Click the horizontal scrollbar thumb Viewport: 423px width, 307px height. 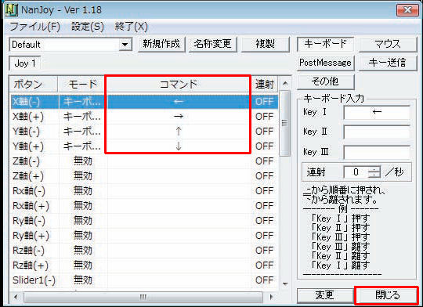coord(143,297)
